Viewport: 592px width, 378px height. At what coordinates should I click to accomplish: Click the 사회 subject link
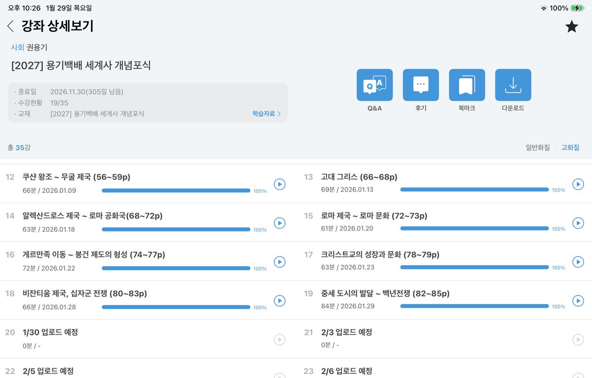pos(17,47)
